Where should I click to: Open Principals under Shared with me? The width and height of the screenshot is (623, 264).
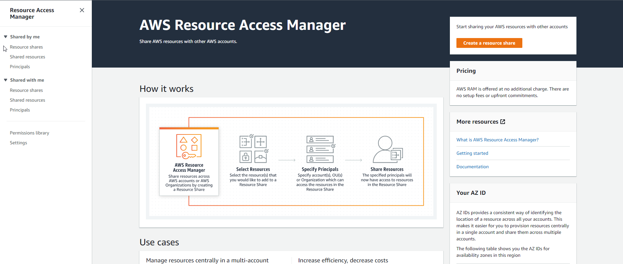point(20,110)
